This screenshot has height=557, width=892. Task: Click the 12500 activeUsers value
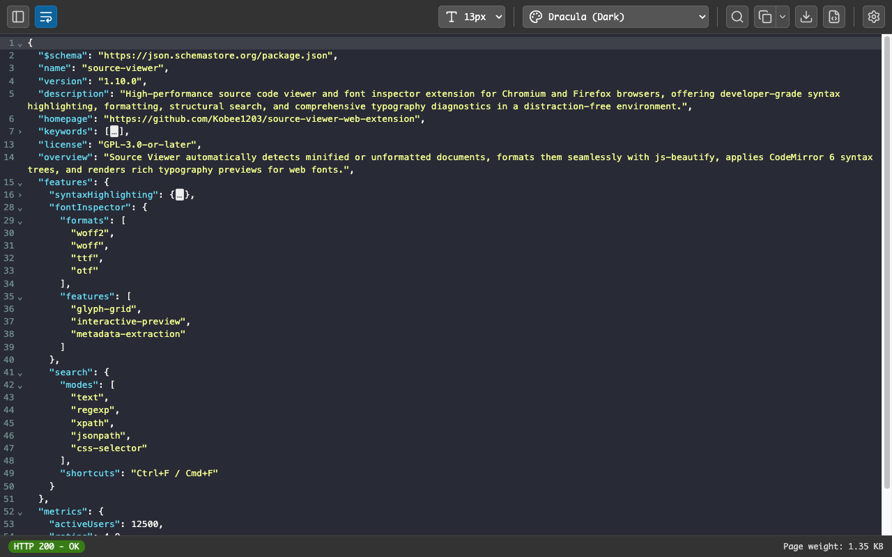[144, 524]
